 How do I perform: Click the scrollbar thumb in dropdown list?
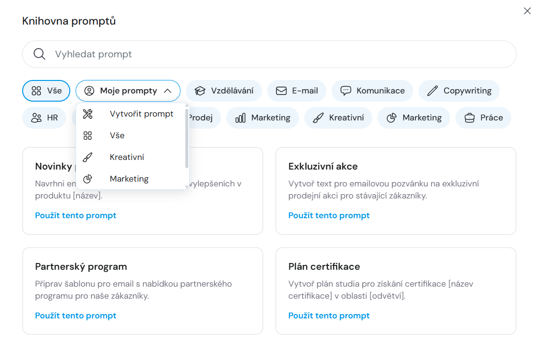point(187,138)
